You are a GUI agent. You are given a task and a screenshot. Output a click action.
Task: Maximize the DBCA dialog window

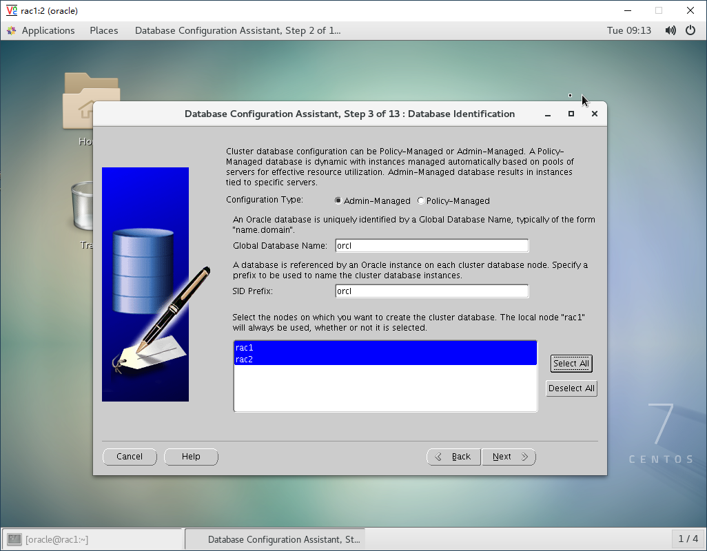[x=571, y=114]
